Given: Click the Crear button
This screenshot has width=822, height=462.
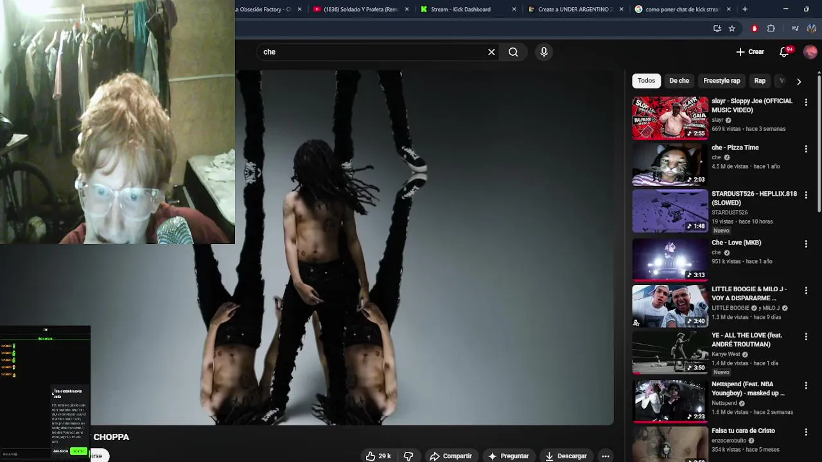Looking at the screenshot, I should coord(750,52).
